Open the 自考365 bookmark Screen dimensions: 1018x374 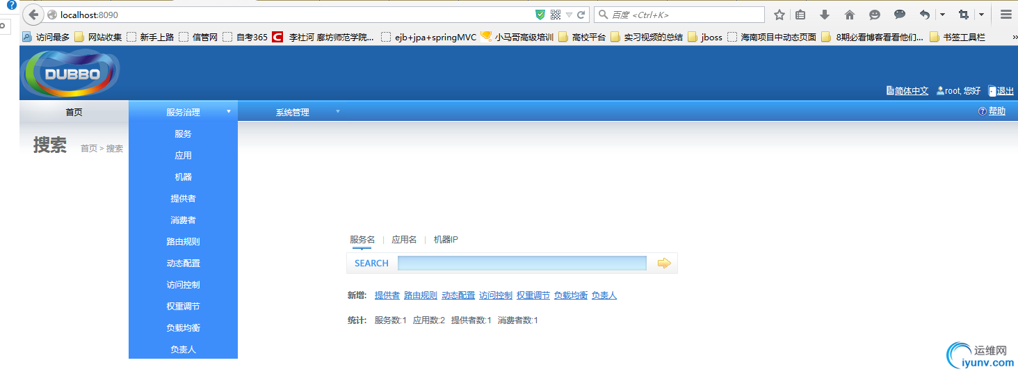pos(245,37)
